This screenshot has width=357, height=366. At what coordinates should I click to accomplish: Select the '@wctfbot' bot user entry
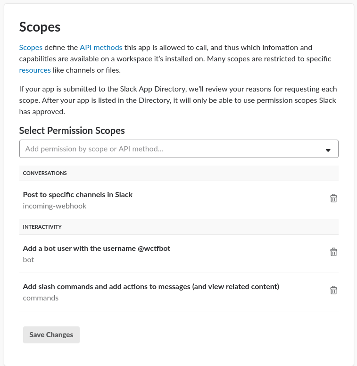click(x=97, y=249)
